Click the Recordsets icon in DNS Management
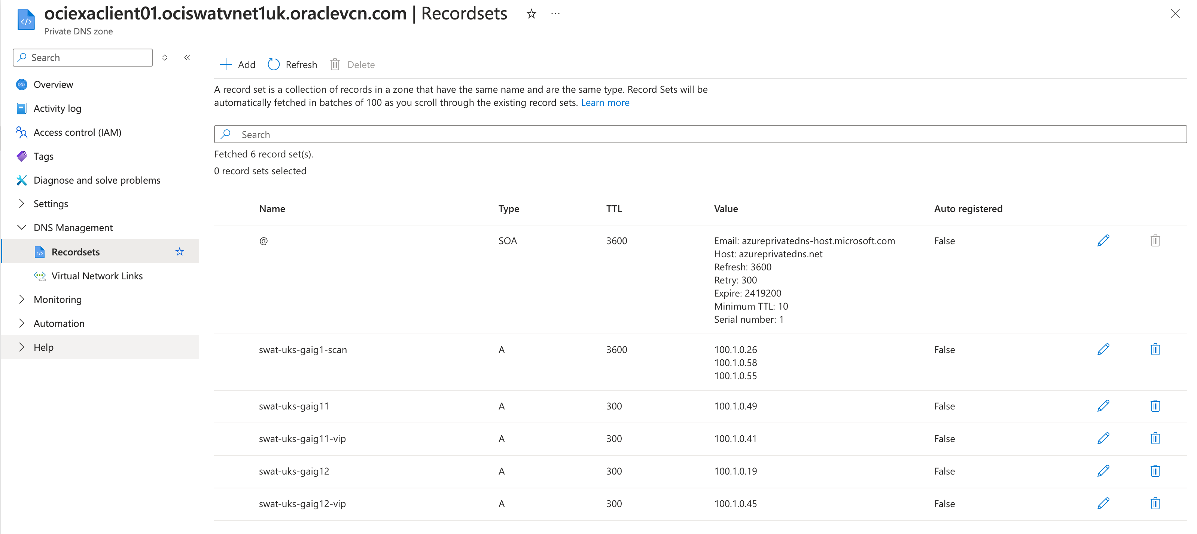Screen dimensions: 1197x534 (40, 252)
